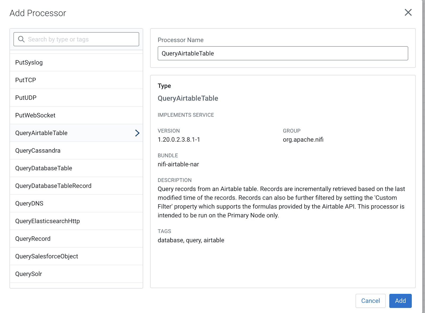Select QueryCassandra processor
Screen dimensions: 425x313
tap(76, 151)
